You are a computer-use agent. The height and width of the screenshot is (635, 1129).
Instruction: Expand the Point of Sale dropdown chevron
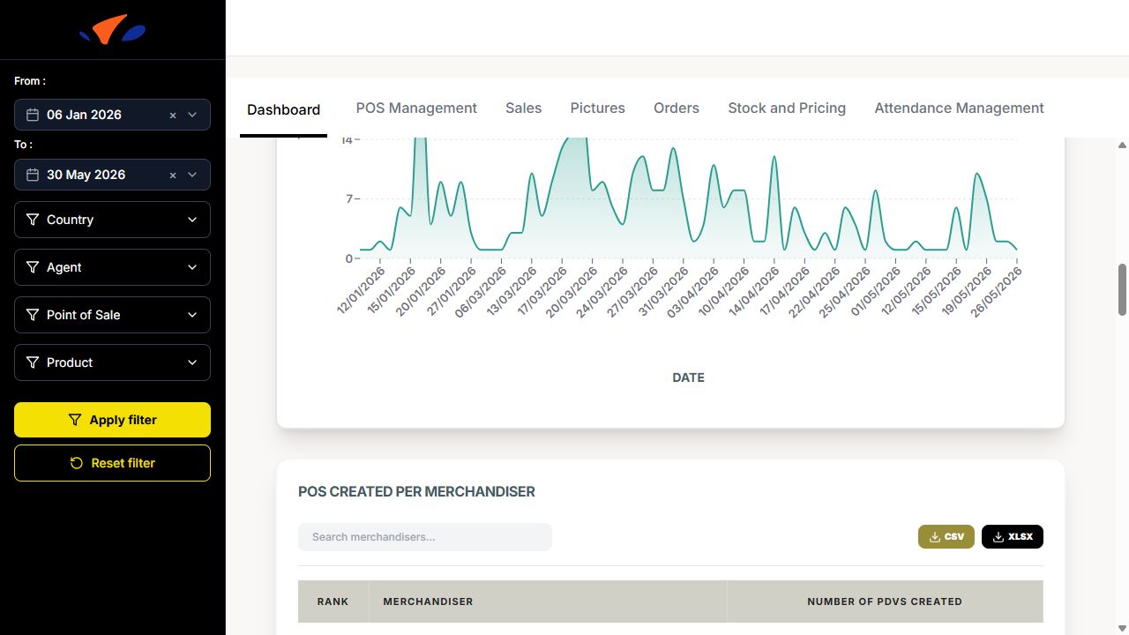pyautogui.click(x=192, y=315)
